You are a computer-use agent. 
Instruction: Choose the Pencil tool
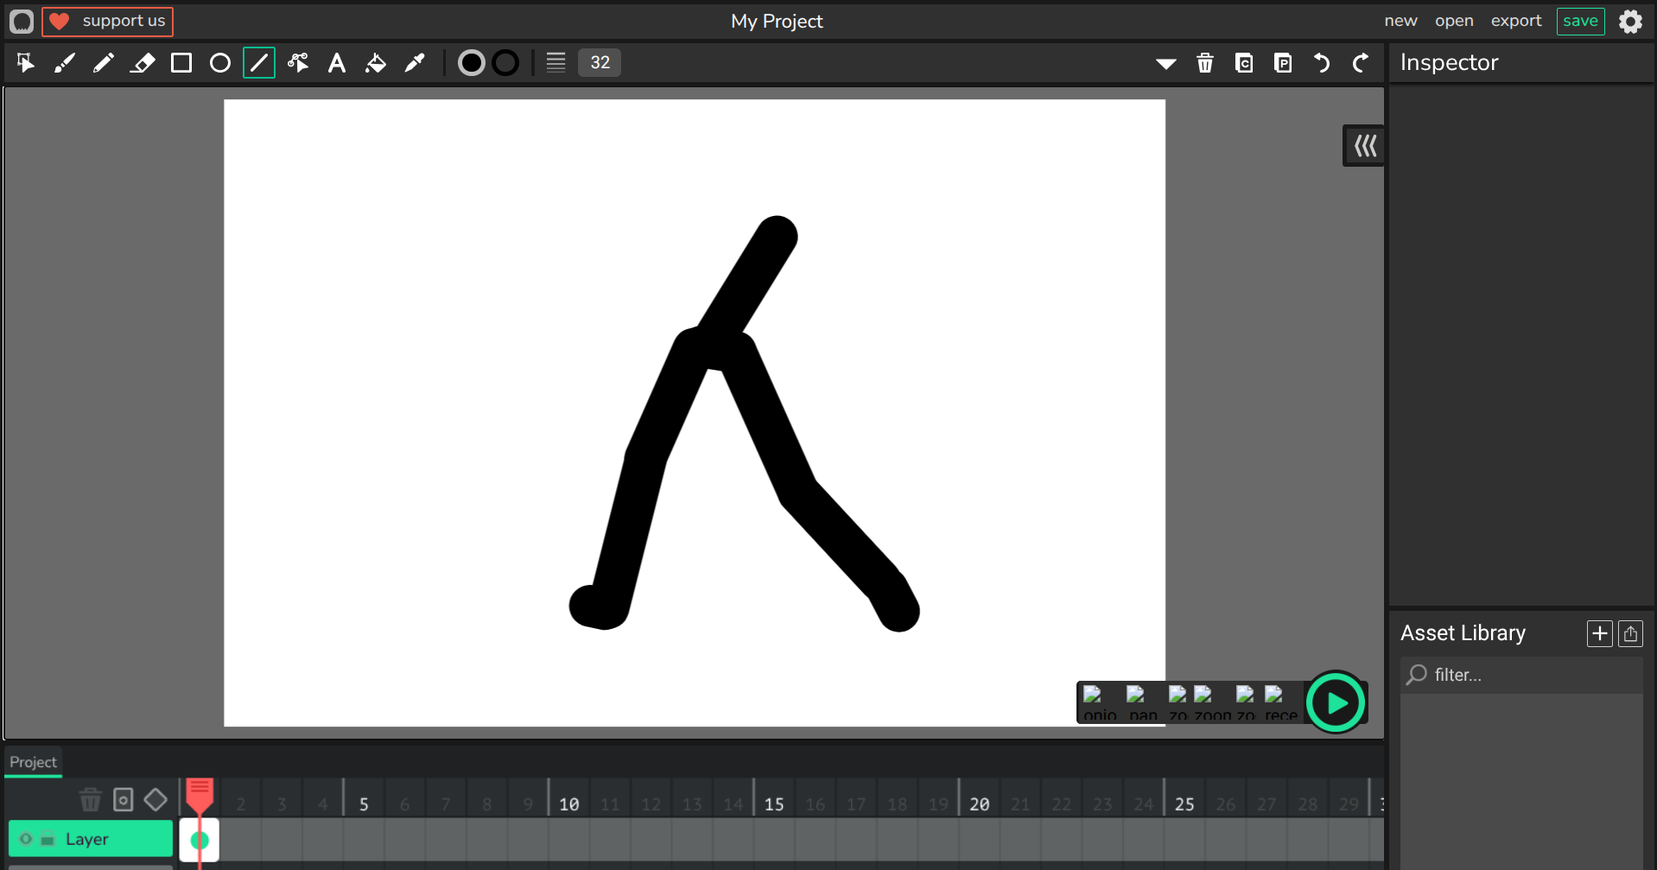(104, 63)
